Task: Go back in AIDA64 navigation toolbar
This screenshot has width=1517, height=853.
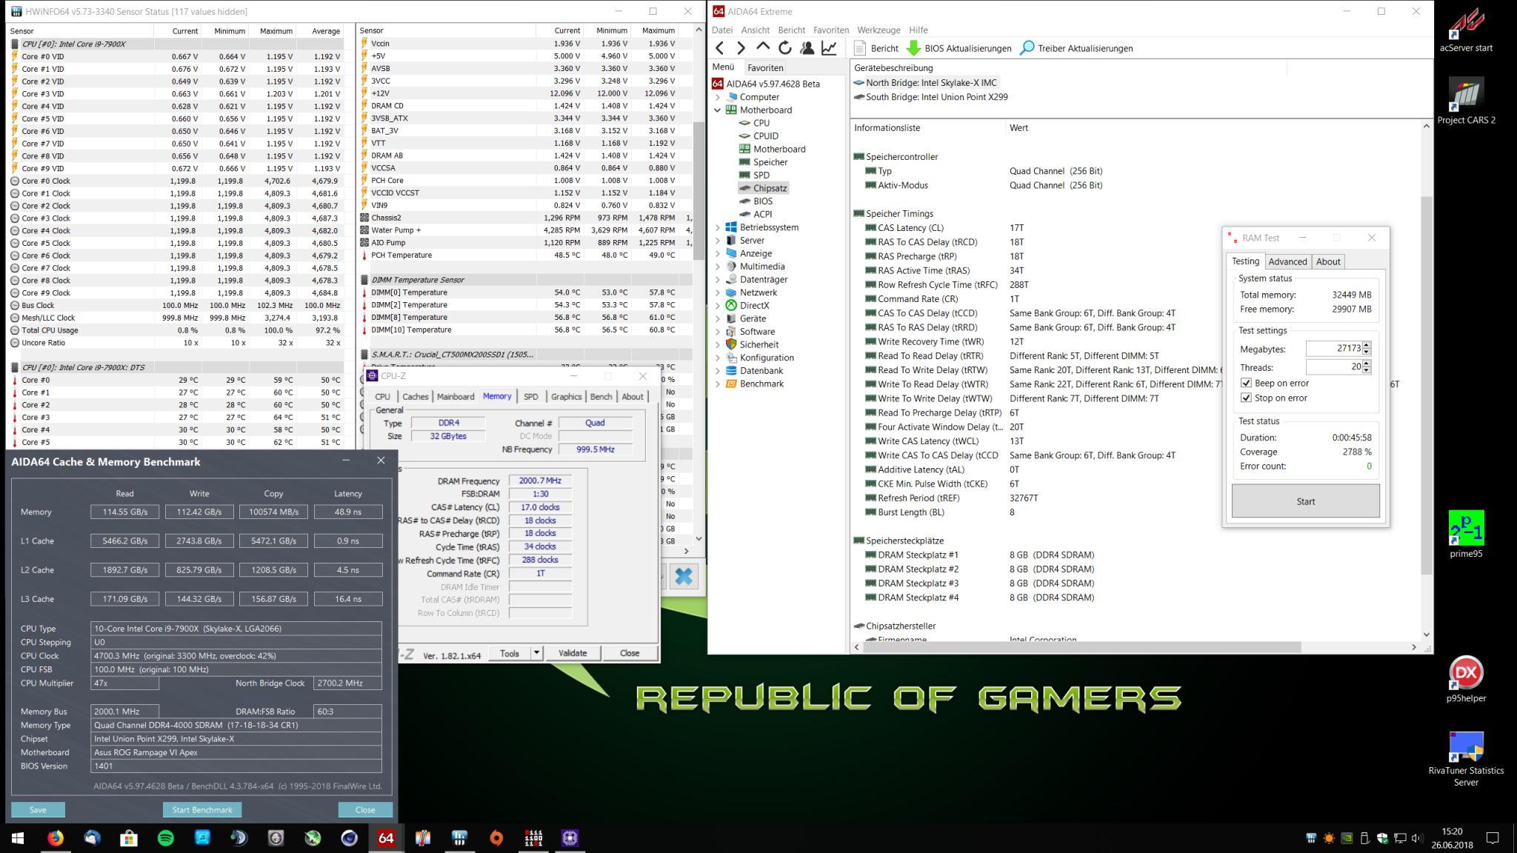Action: tap(719, 48)
